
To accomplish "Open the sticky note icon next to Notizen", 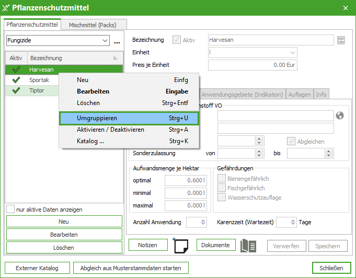I will coord(181,245).
